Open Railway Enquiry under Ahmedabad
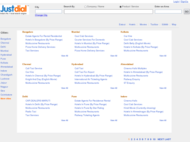Image resolution: width=190 pixels, height=142 pixels. [132, 79]
